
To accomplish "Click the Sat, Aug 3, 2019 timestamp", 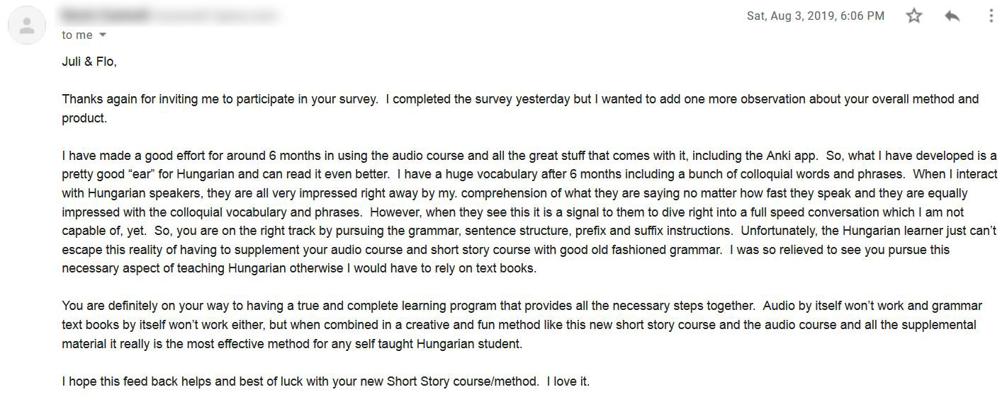I will 815,16.
